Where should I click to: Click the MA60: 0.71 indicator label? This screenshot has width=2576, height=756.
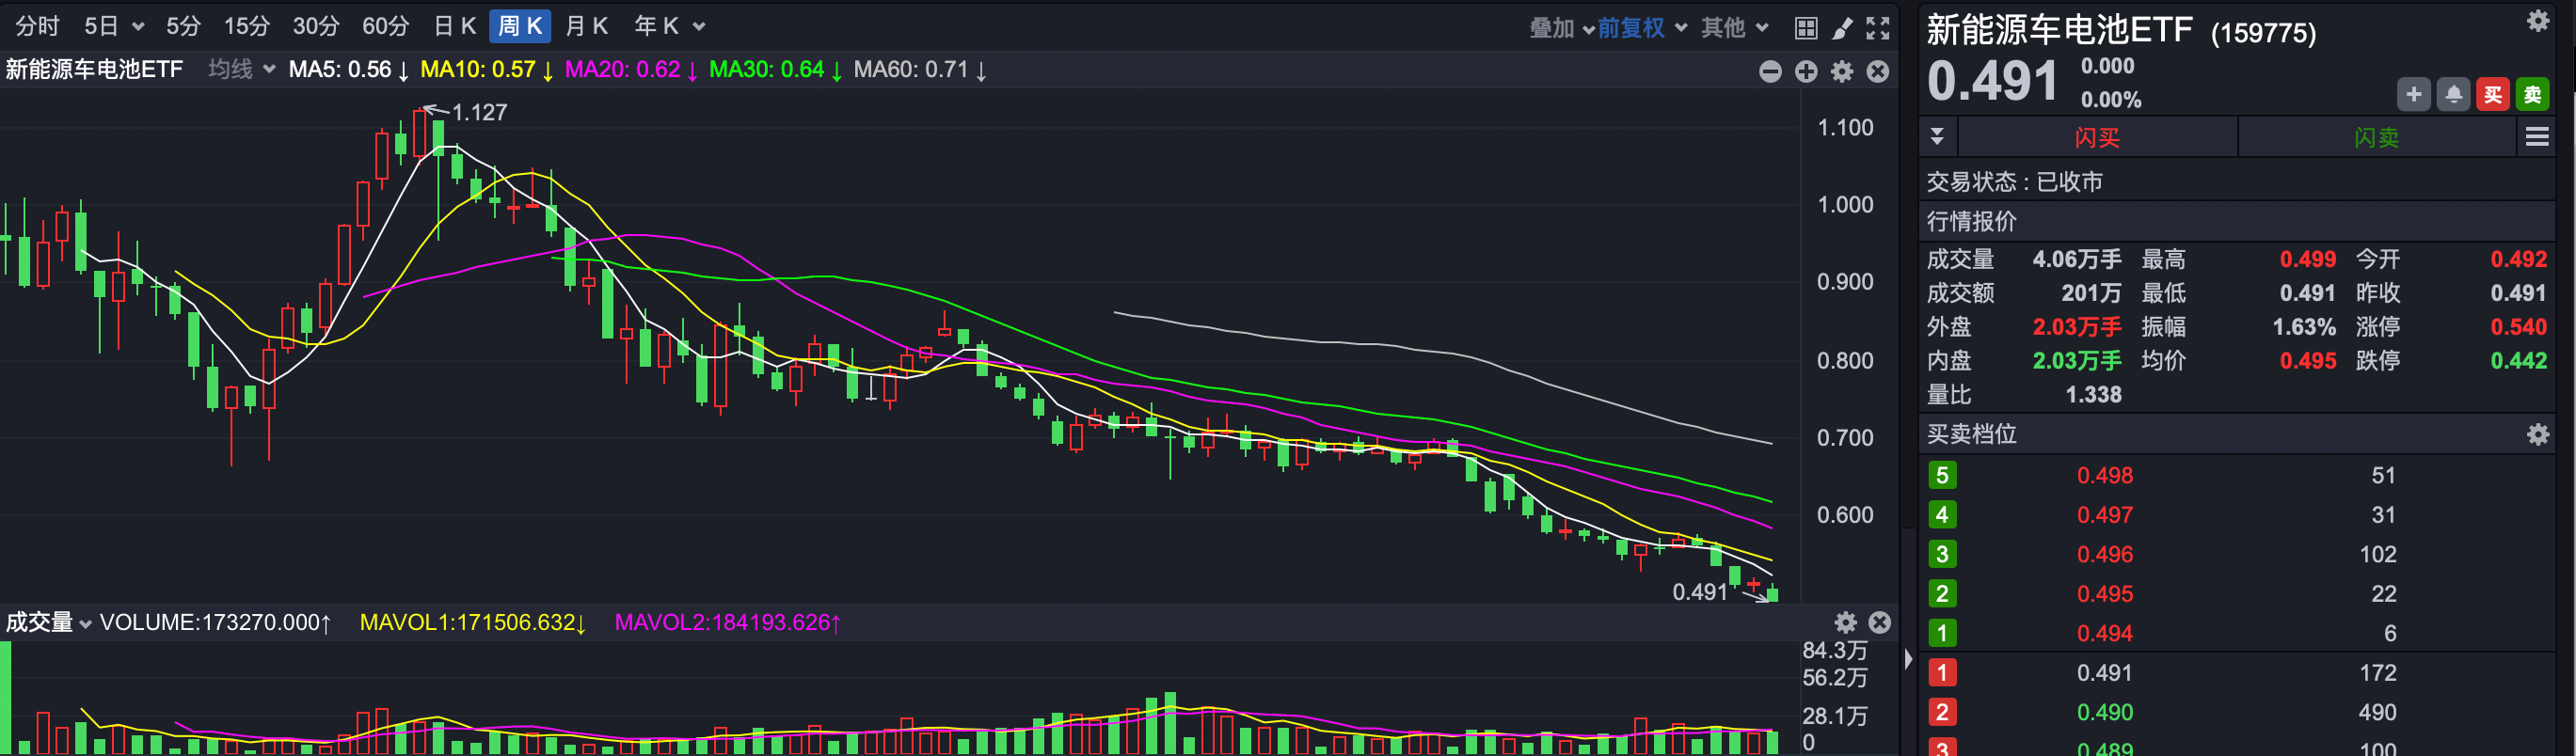click(x=920, y=70)
